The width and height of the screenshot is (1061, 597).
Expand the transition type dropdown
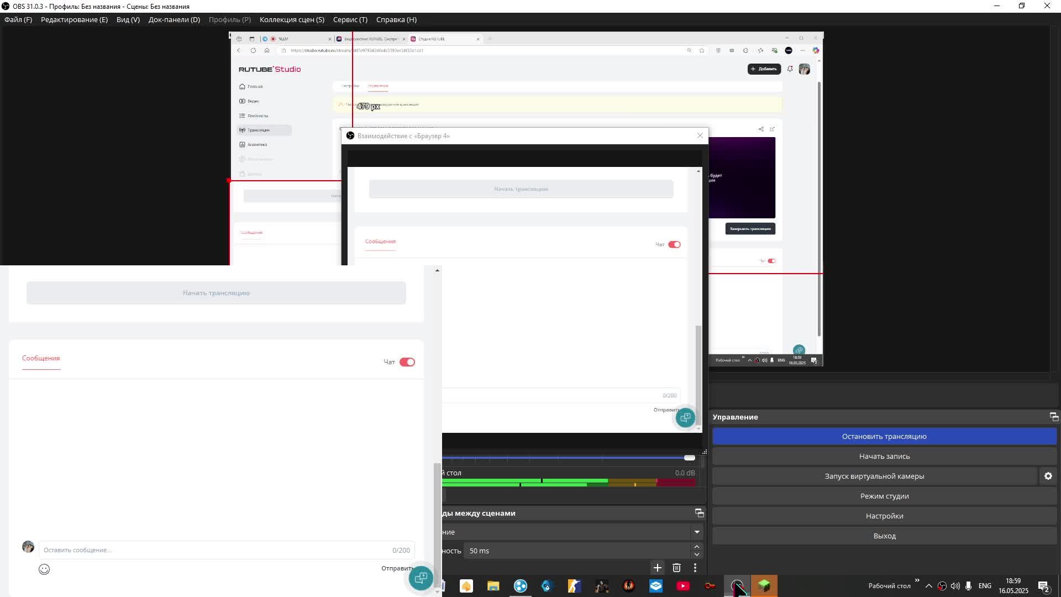696,532
